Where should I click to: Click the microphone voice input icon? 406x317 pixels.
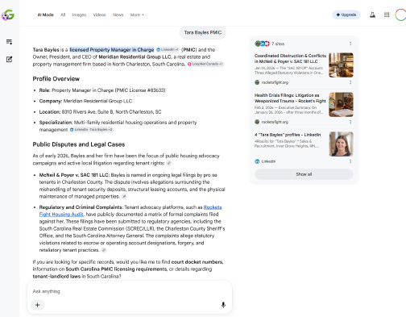[x=223, y=305]
